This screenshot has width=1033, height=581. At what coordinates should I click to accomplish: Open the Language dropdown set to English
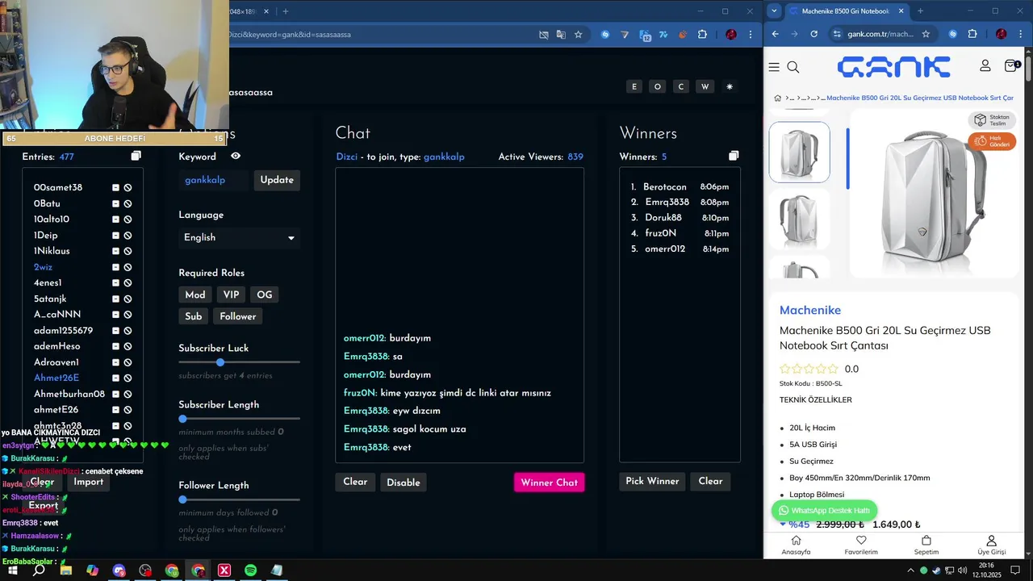click(x=239, y=237)
